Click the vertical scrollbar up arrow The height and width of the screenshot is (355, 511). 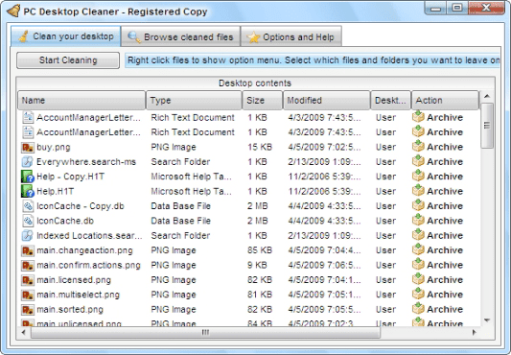(487, 96)
